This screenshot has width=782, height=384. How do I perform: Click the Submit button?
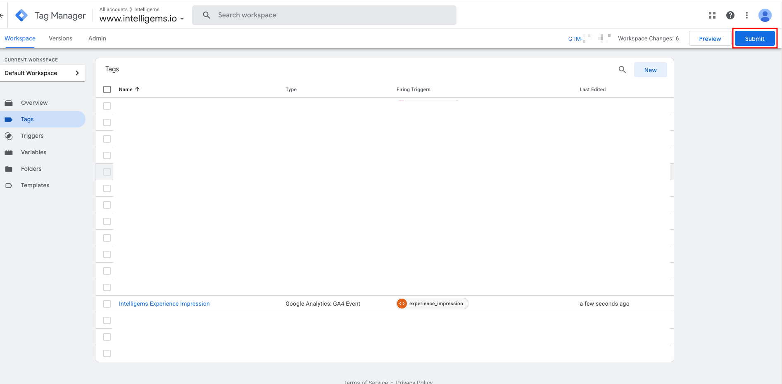pyautogui.click(x=754, y=39)
